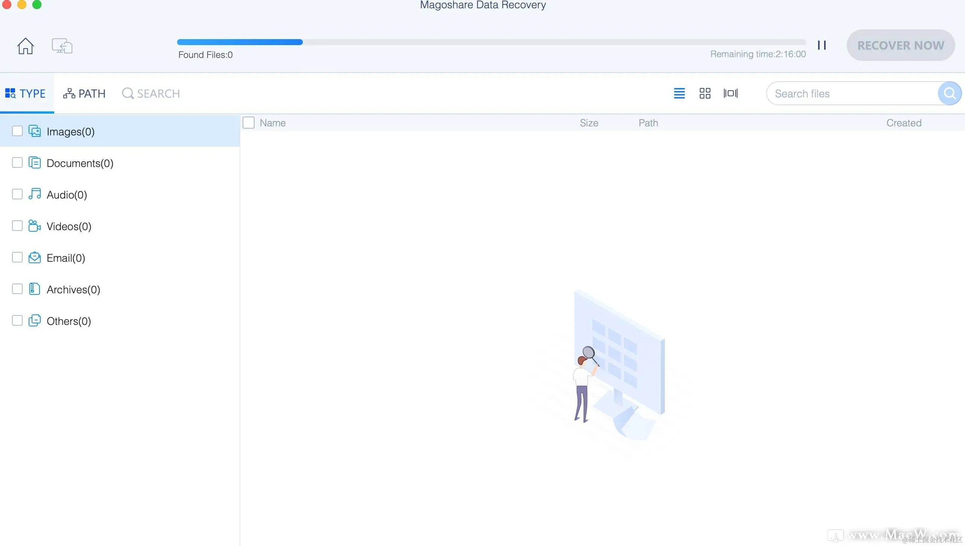The width and height of the screenshot is (965, 546).
Task: Click the Search files input field
Action: point(852,93)
